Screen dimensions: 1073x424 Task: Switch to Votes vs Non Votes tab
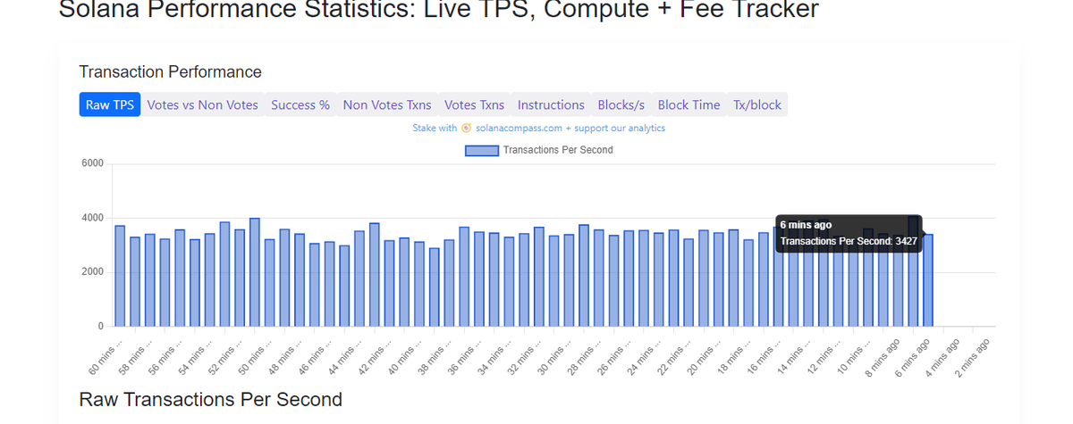click(x=202, y=104)
